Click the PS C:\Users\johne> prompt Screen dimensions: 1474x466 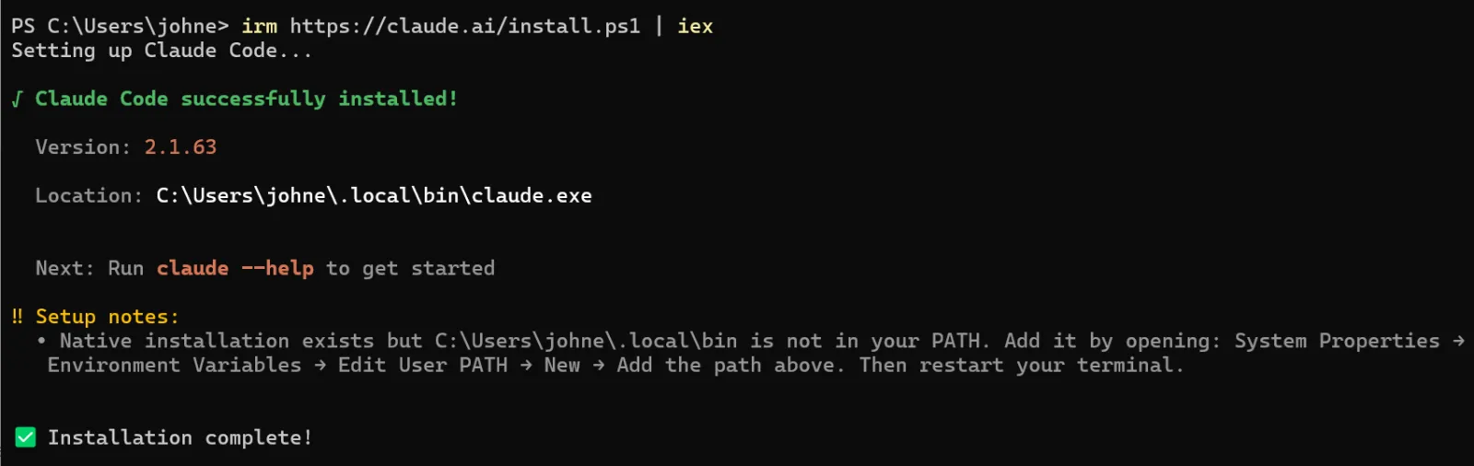coord(120,26)
